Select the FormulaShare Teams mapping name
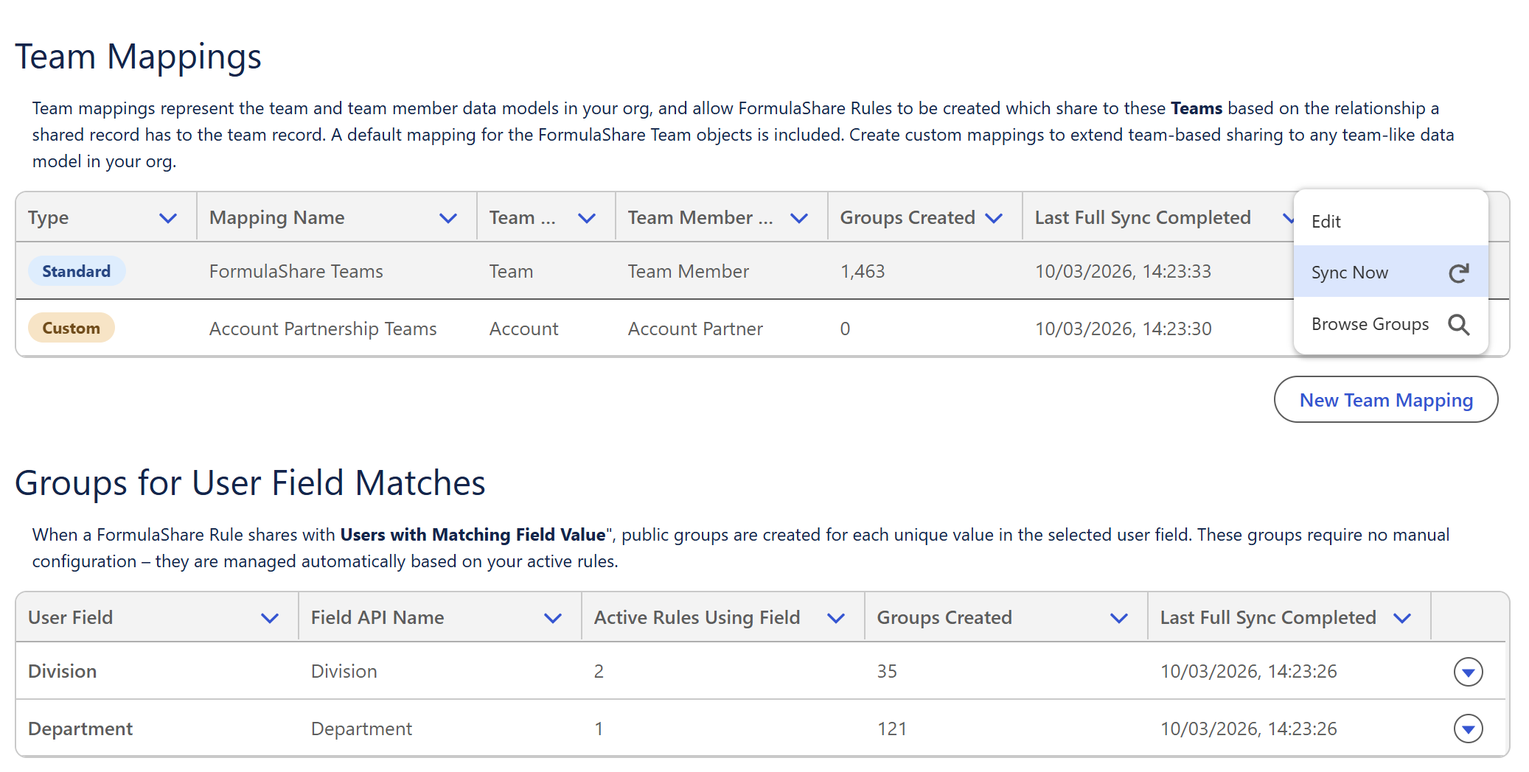This screenshot has width=1529, height=772. [x=296, y=272]
